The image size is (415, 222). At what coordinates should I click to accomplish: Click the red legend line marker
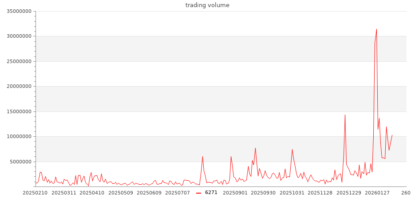[199, 193]
